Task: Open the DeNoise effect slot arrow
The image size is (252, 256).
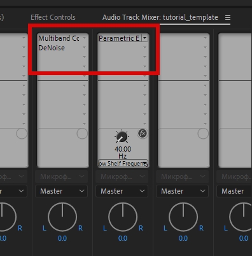Action: [85, 48]
